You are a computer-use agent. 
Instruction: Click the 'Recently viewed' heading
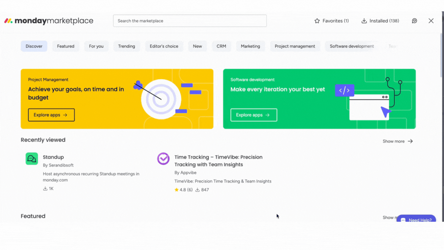[x=43, y=140]
